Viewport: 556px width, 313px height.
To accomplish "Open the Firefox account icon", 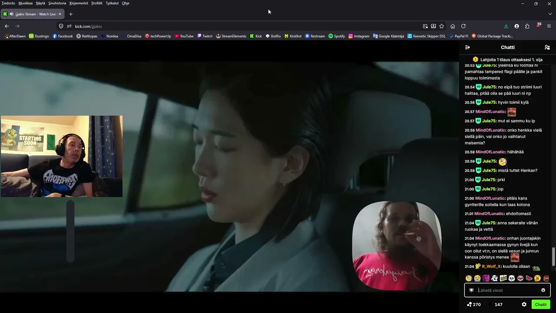I will (x=516, y=26).
